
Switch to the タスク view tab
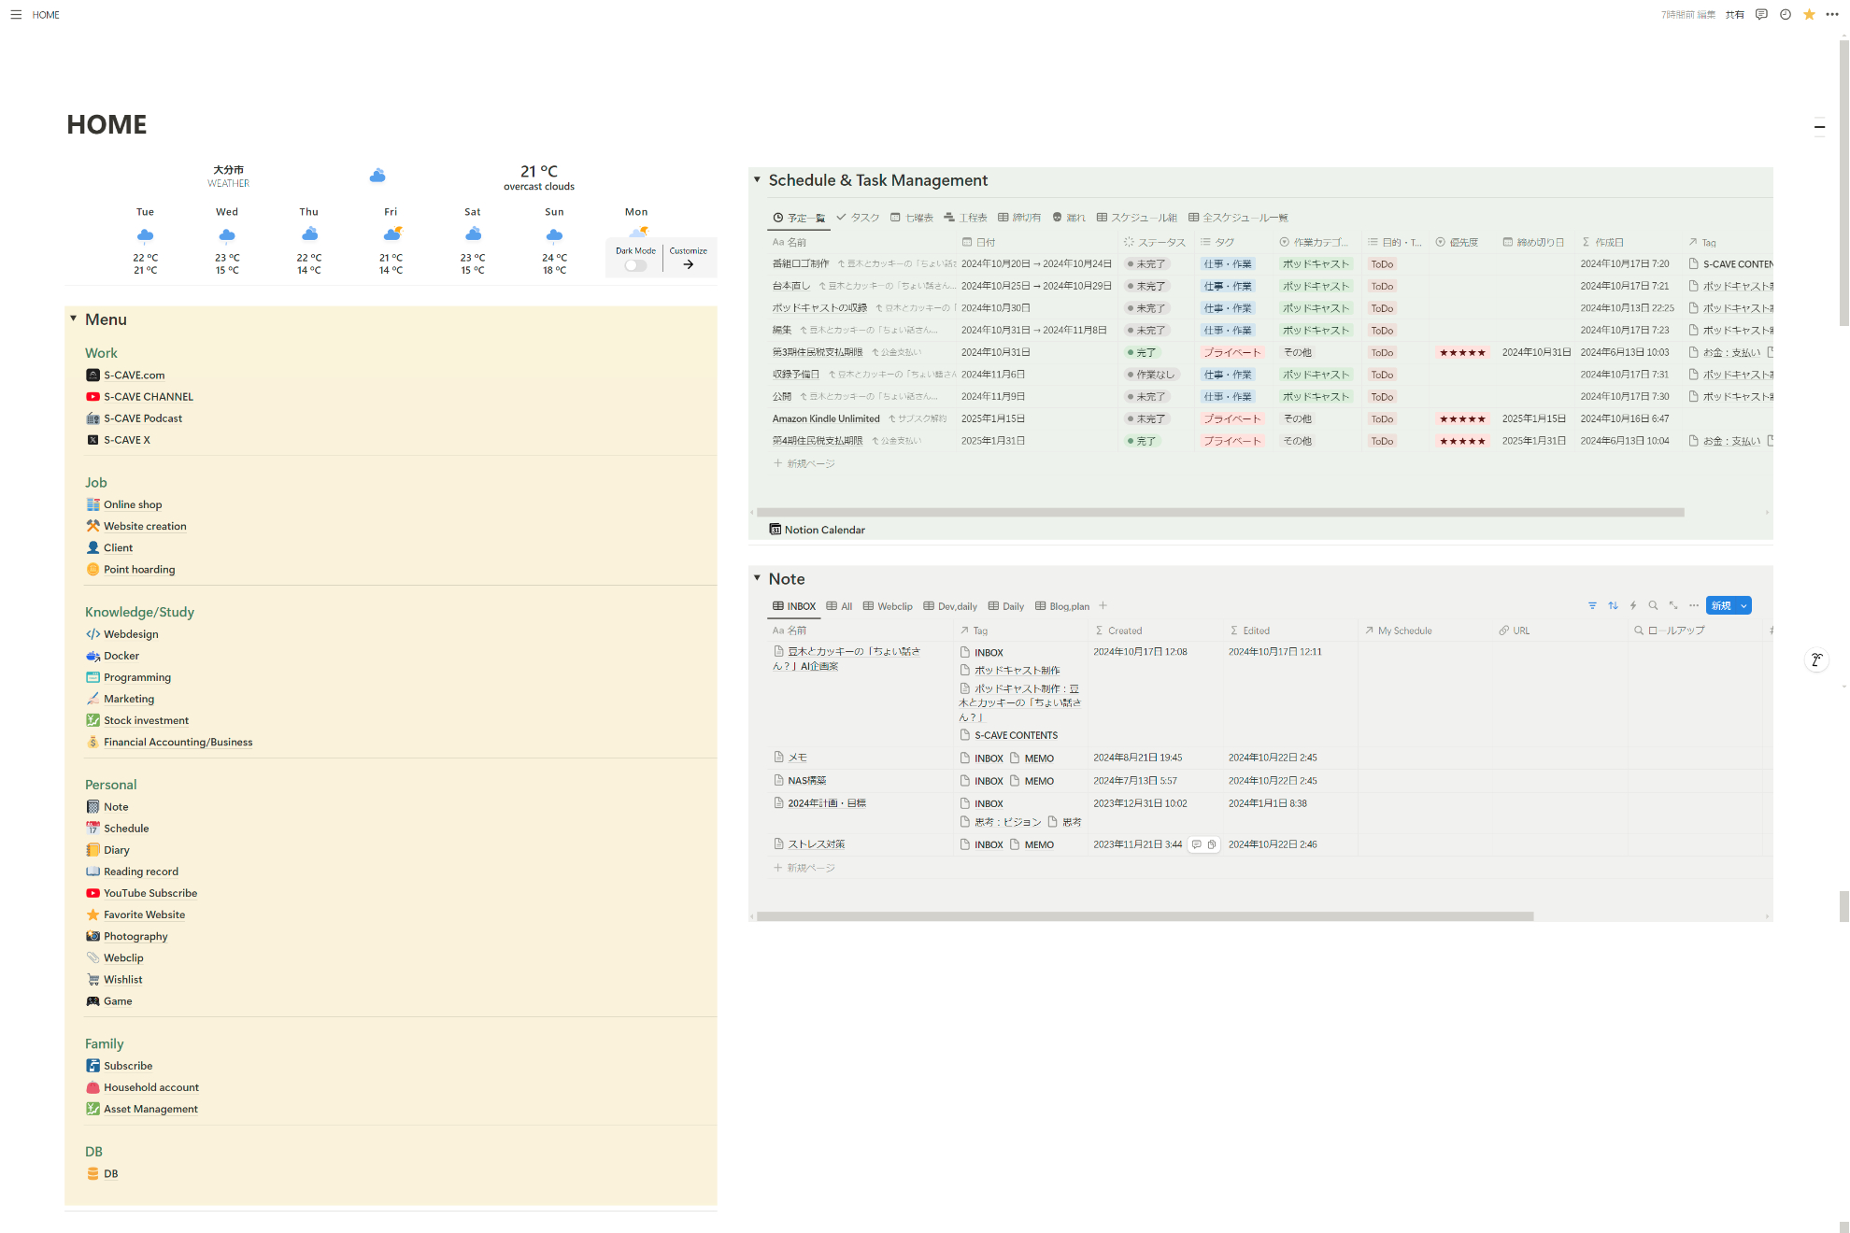coord(858,218)
